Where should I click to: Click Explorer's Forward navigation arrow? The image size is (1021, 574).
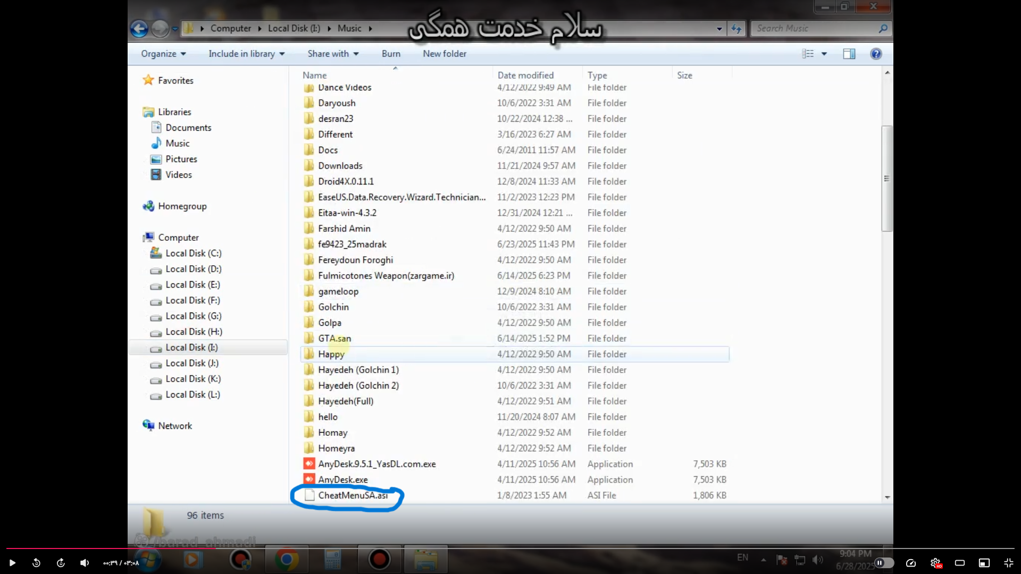point(160,29)
